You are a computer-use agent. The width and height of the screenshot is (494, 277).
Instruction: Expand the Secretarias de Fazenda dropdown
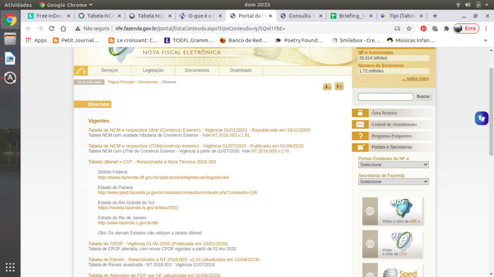[x=393, y=182]
